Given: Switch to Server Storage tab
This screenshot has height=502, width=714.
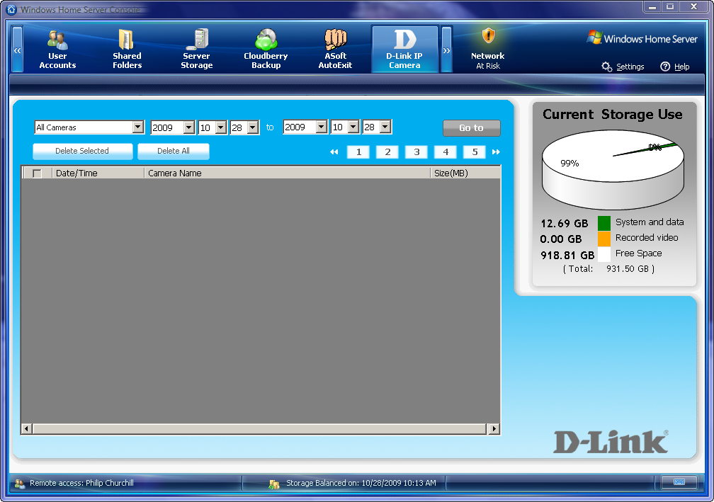Looking at the screenshot, I should [197, 49].
